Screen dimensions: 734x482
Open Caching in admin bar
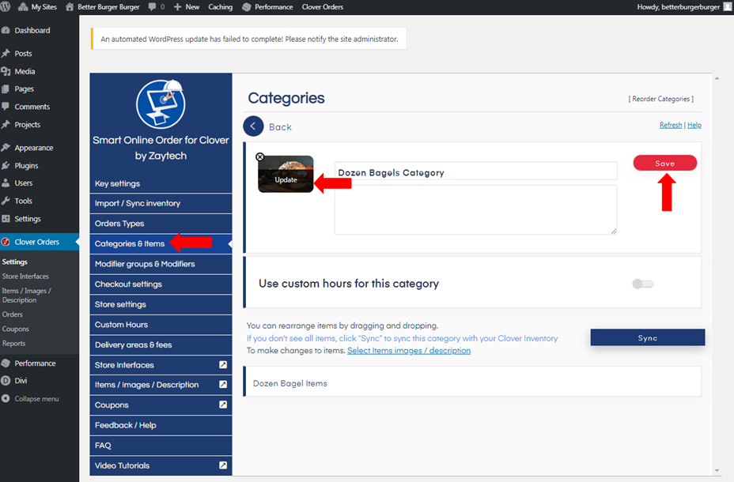[221, 7]
